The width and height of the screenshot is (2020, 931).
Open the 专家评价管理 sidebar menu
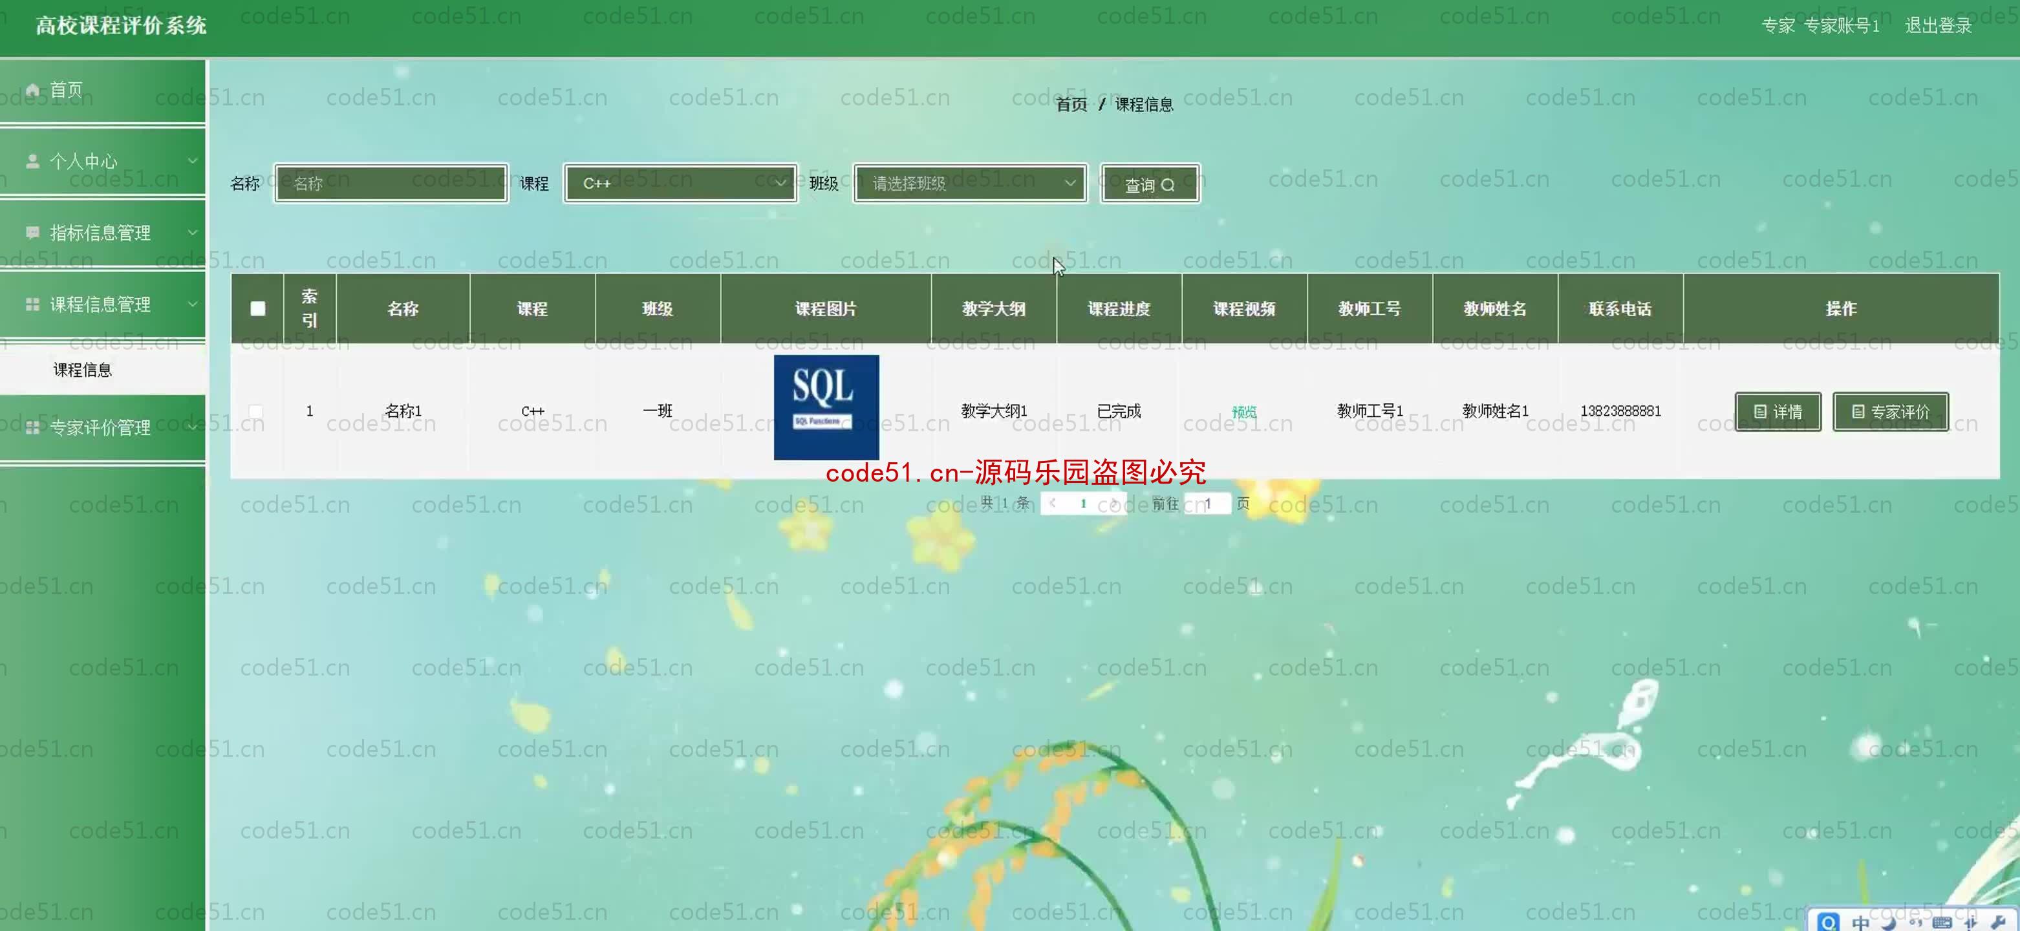click(103, 427)
